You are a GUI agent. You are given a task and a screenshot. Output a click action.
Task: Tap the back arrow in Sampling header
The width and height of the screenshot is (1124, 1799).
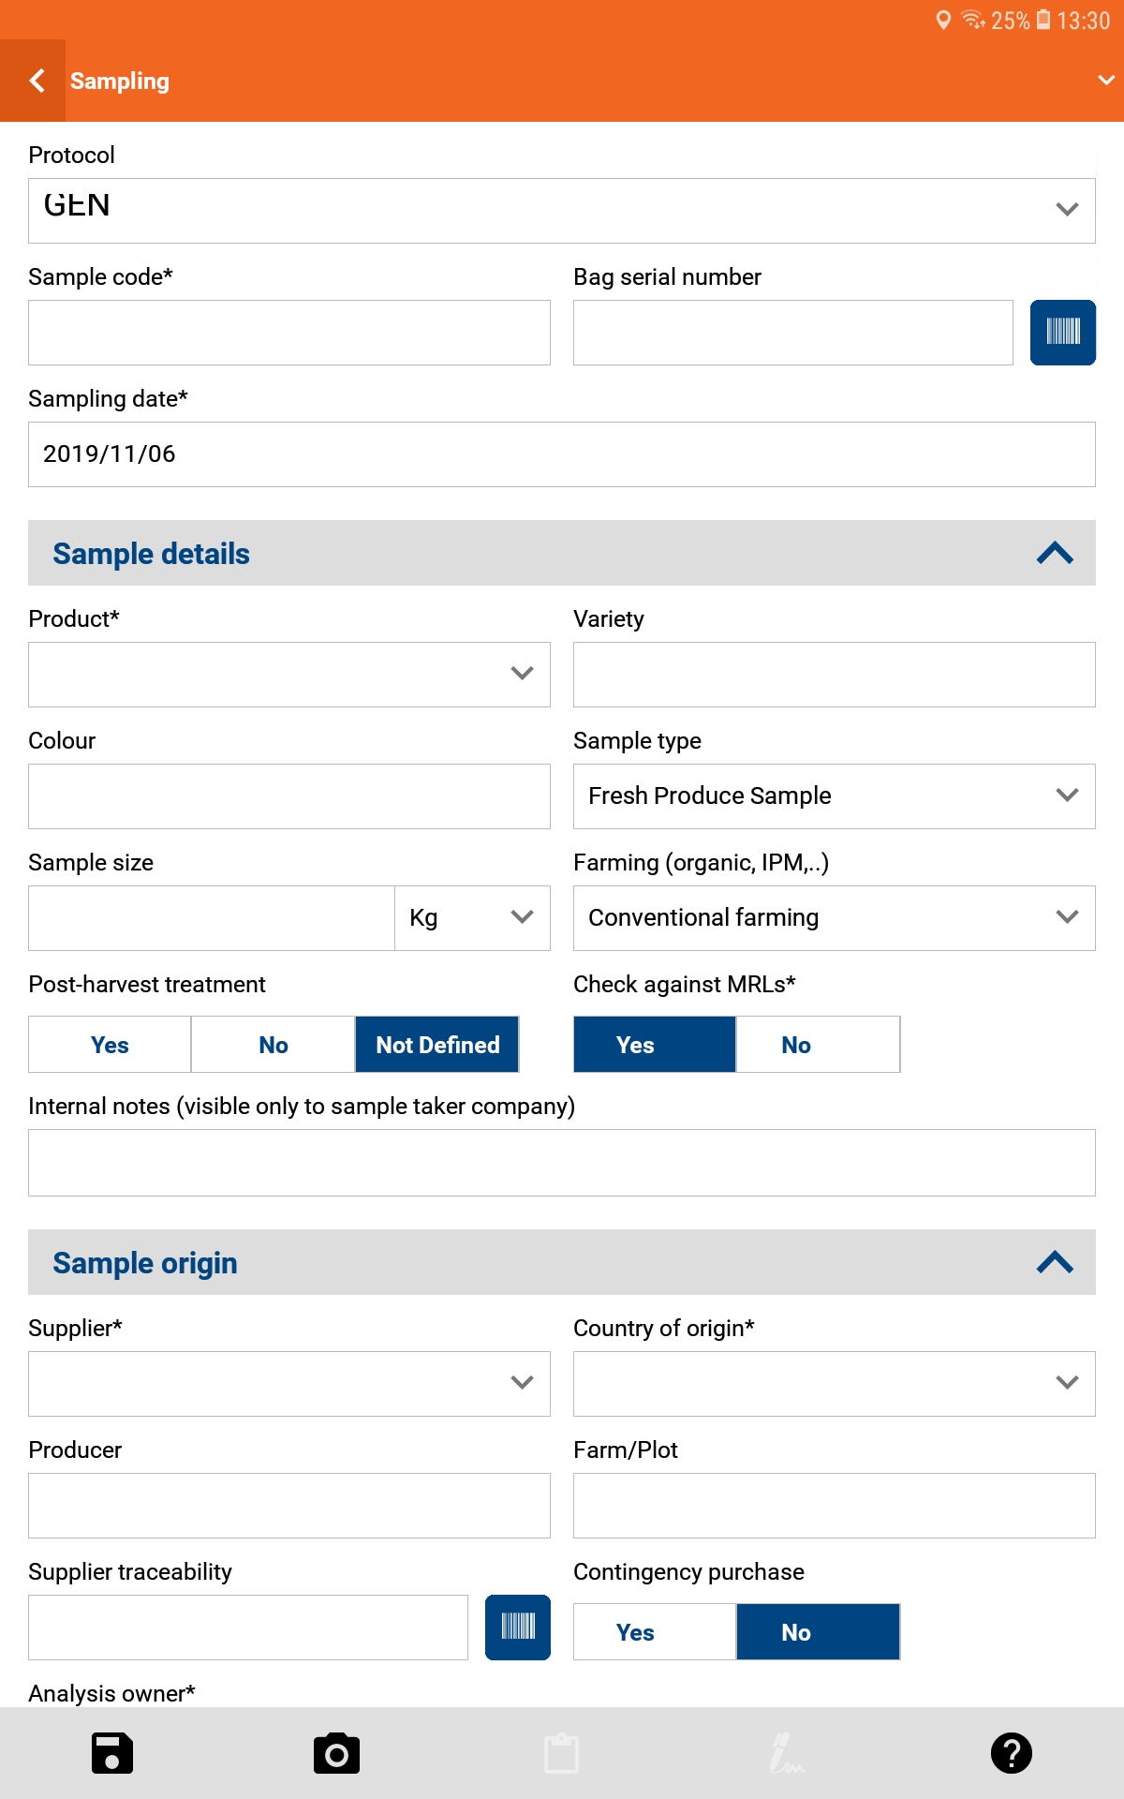pyautogui.click(x=36, y=82)
